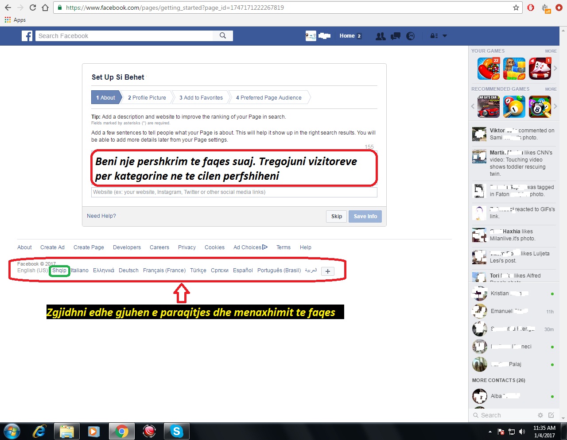Click the volume speaker tray icon
567x440 pixels.
(522, 432)
